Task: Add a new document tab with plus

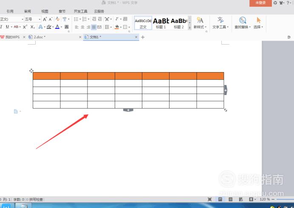Action: 143,37
